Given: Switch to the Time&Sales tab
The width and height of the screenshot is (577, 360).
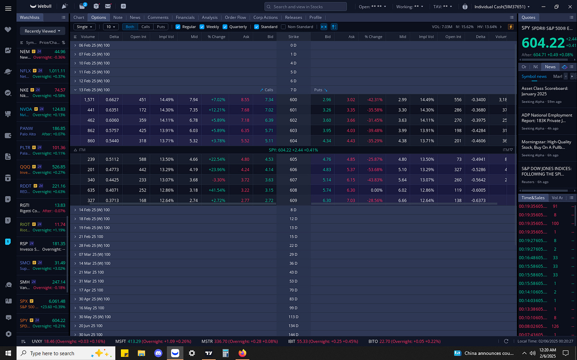Looking at the screenshot, I should point(533,198).
